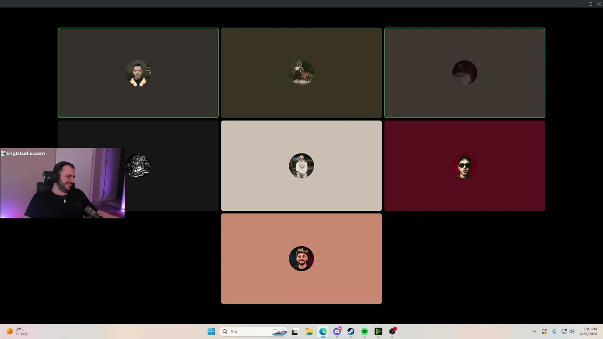The image size is (603, 339).
Task: Maximize the call window
Action: point(590,4)
